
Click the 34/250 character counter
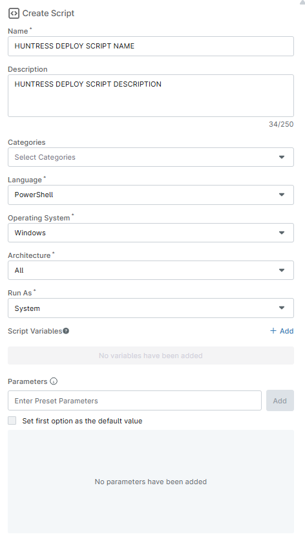(x=281, y=124)
